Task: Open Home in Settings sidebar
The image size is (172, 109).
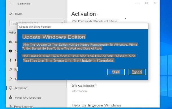Action: tap(16, 14)
